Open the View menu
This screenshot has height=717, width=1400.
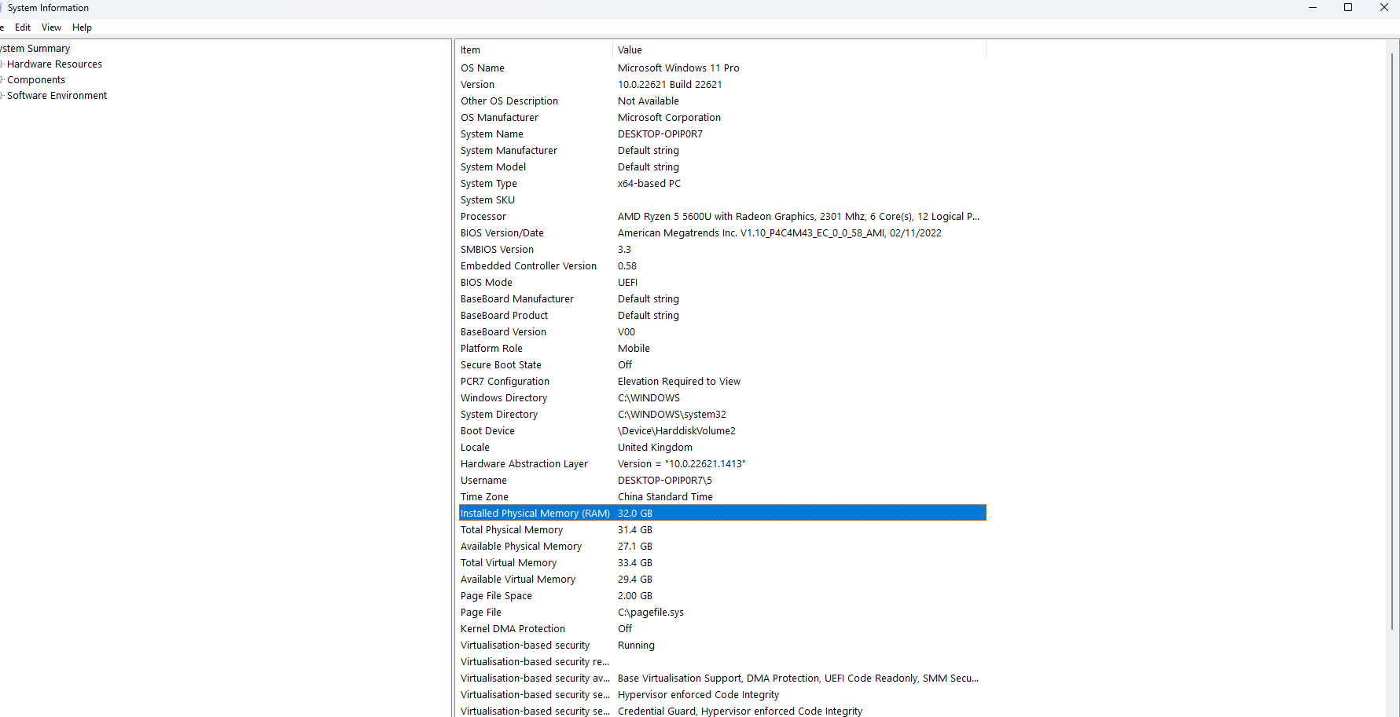coord(51,27)
